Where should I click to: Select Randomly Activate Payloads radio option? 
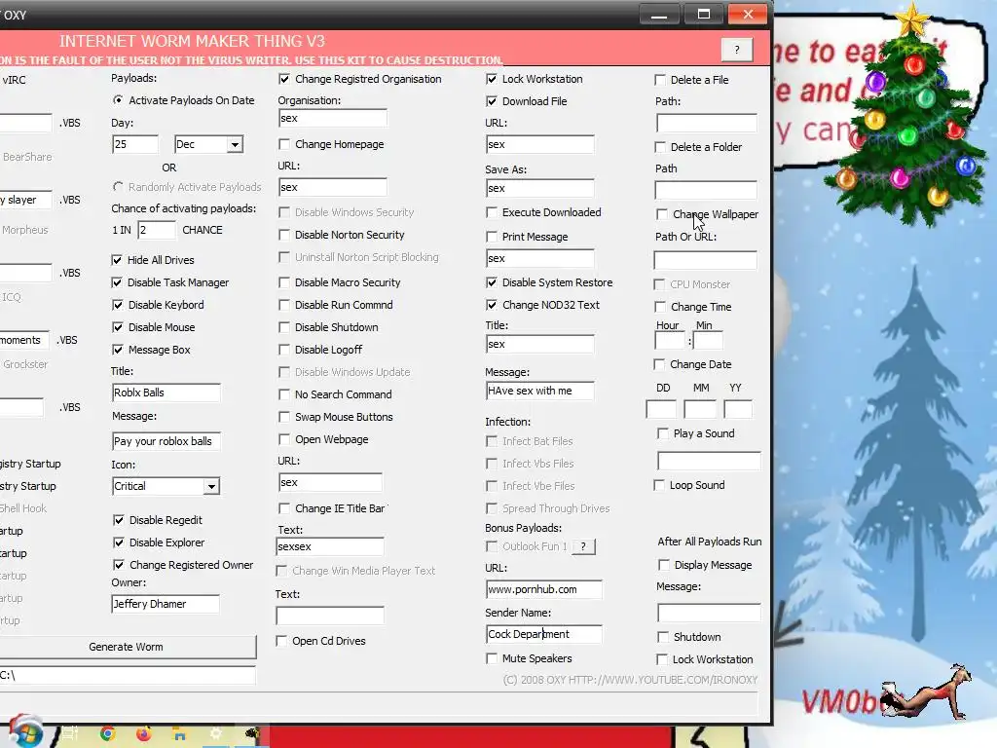click(118, 186)
